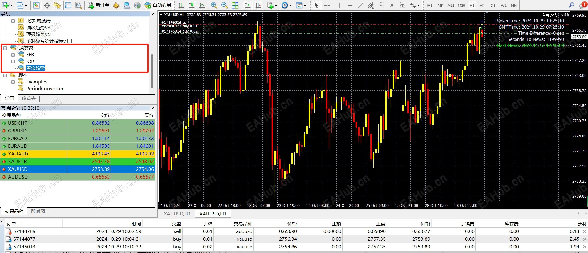Open MetaEditor yellow book icon

(116, 5)
